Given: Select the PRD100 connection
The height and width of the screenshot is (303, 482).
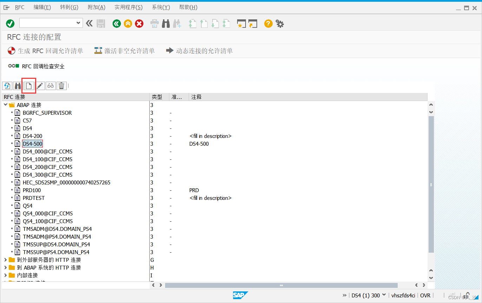Looking at the screenshot, I should pos(32,190).
